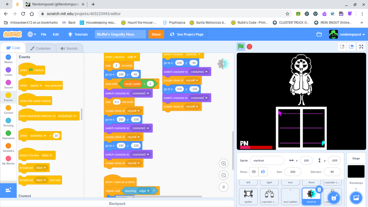The height and width of the screenshot is (207, 368).
Task: Enter full screen stage mode
Action: tap(361, 47)
